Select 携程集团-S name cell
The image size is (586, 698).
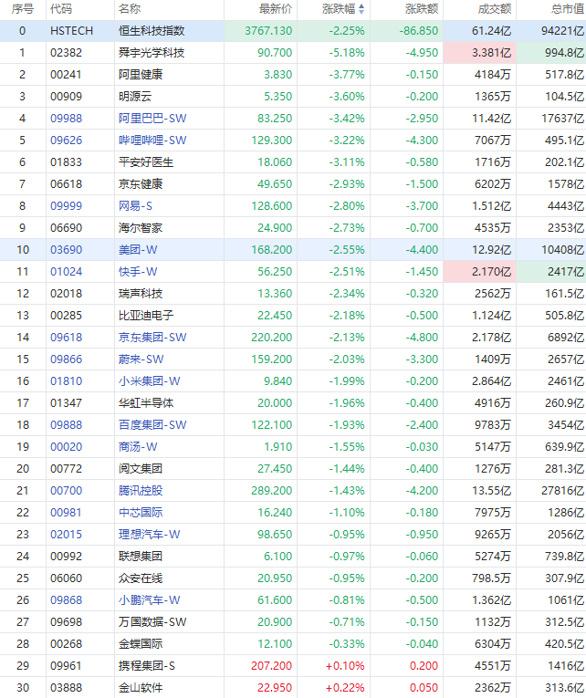(146, 666)
